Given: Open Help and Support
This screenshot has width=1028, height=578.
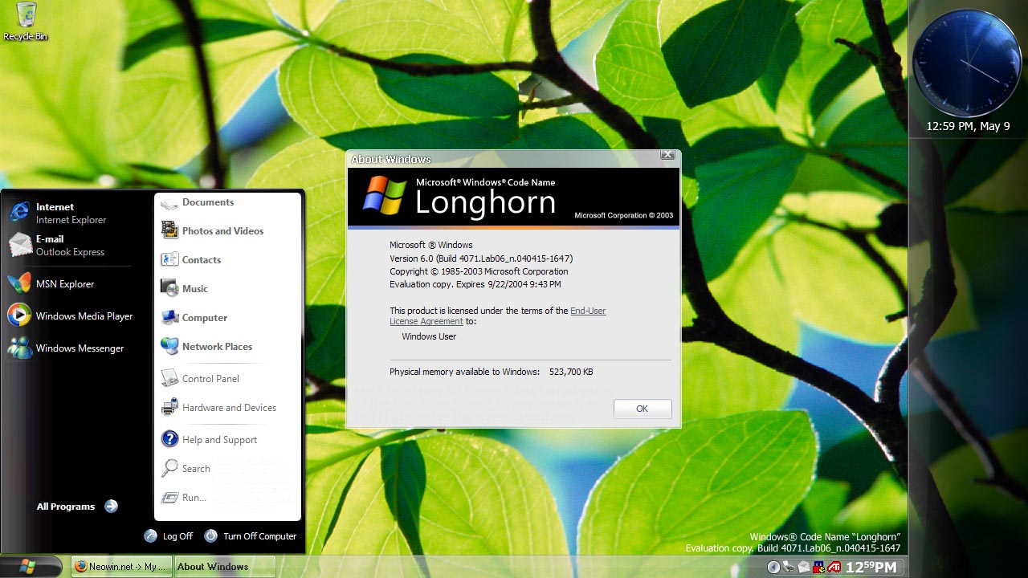Looking at the screenshot, I should click(219, 439).
